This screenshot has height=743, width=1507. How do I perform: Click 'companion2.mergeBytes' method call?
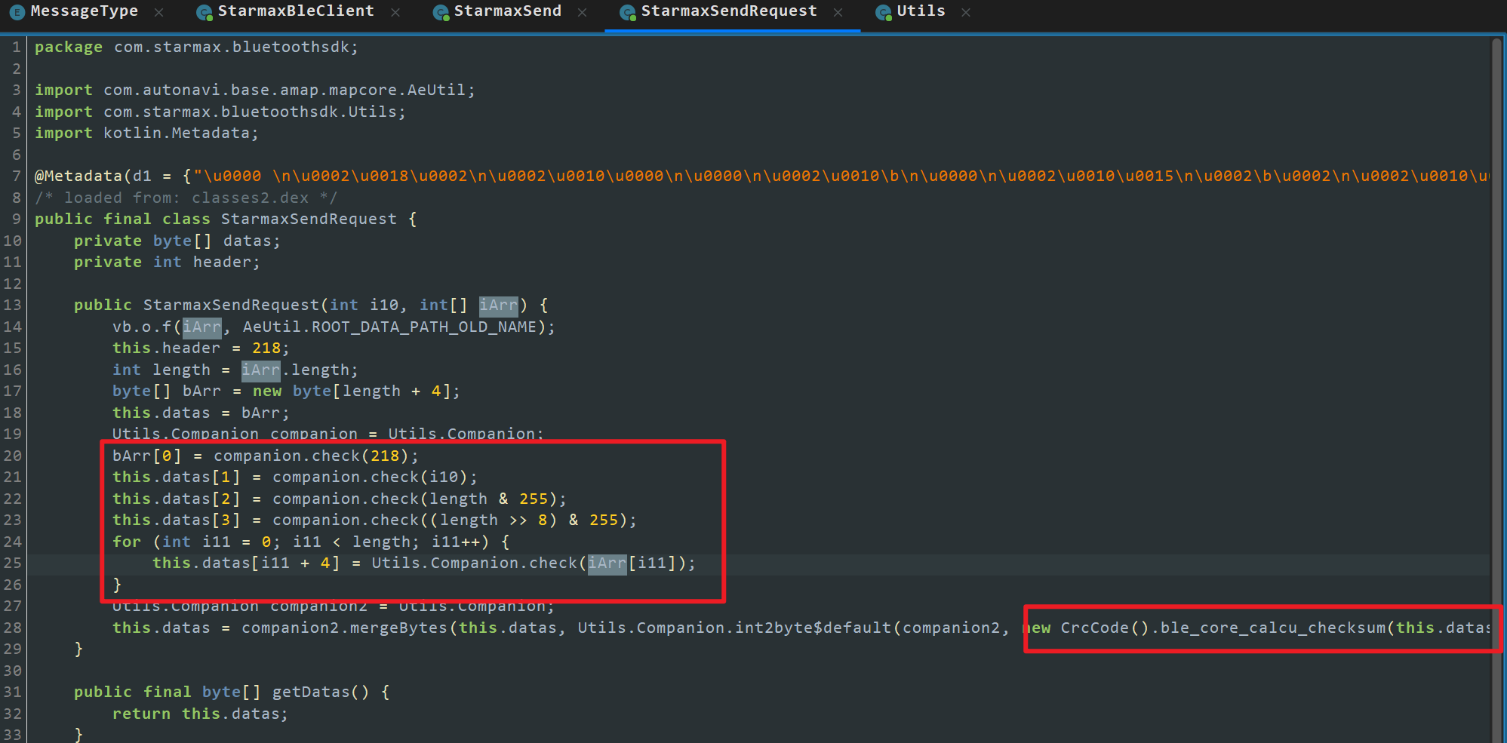345,628
